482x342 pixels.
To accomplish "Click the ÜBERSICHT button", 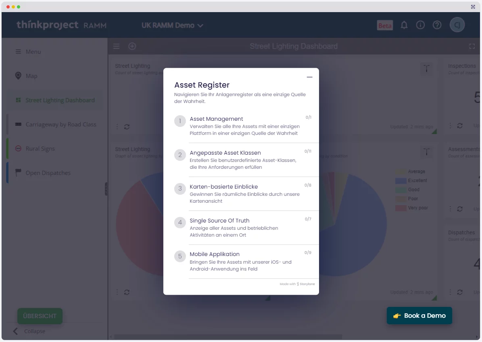I will pos(40,316).
